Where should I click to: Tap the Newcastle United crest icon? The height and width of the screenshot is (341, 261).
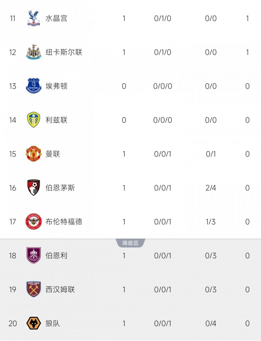pyautogui.click(x=34, y=52)
